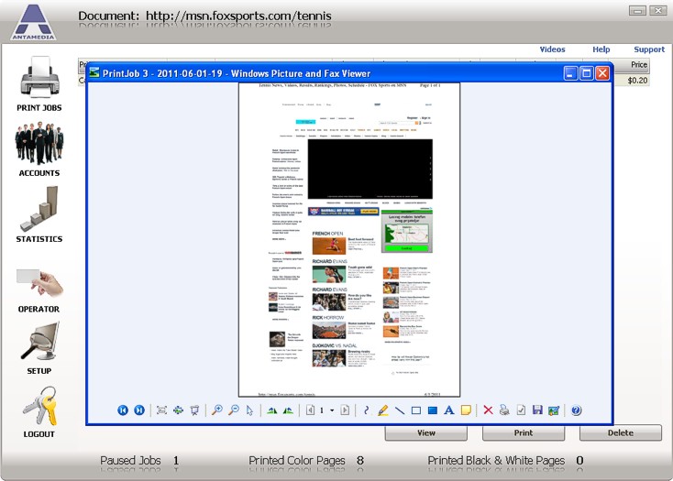Select the attached note annotation tool
Image resolution: width=673 pixels, height=481 pixels.
[x=466, y=410]
